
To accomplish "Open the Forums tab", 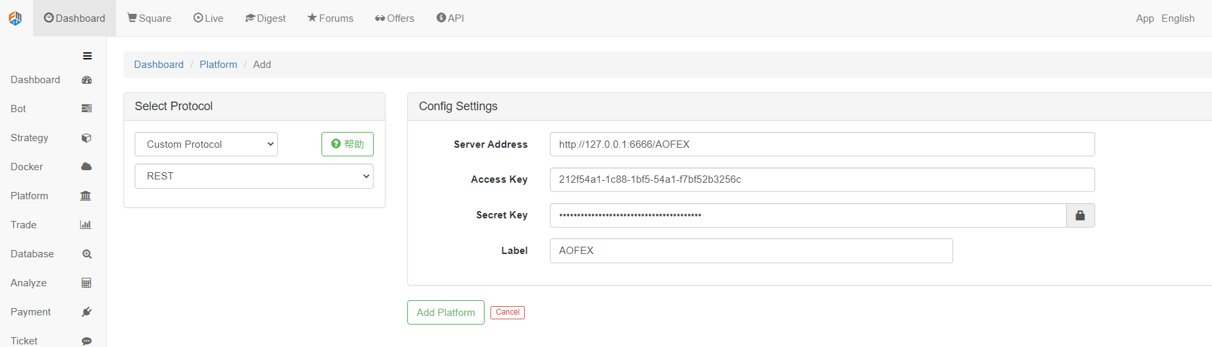I will pos(330,18).
